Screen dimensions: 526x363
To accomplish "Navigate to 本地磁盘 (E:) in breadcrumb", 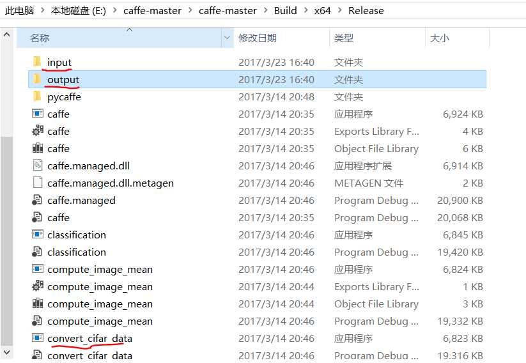I will [x=78, y=11].
